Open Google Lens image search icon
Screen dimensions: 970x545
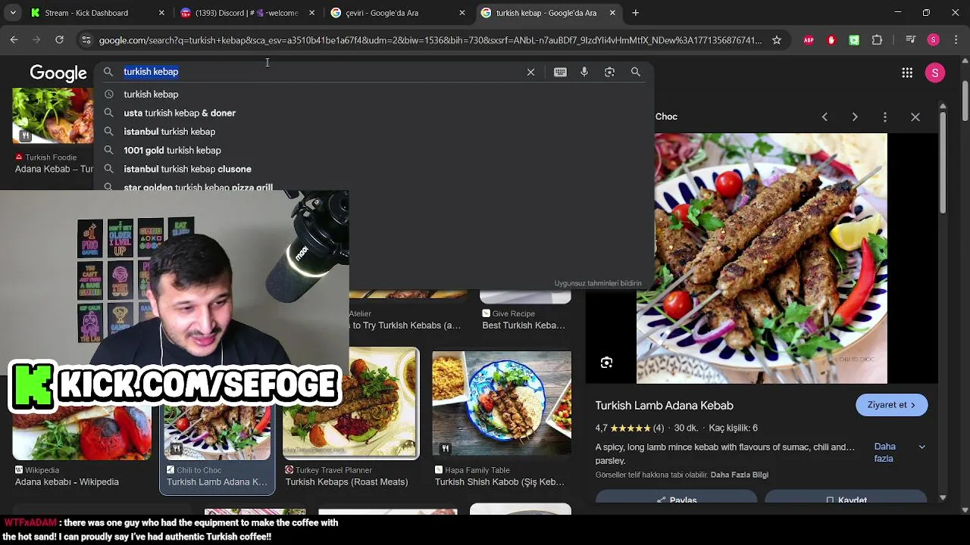click(609, 72)
